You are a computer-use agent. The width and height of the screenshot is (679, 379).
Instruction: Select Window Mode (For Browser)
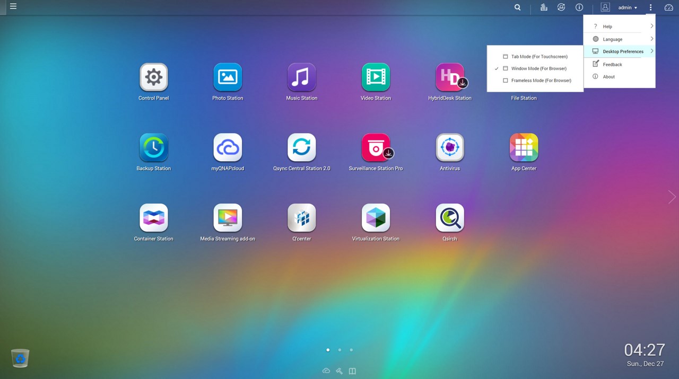tap(535, 68)
